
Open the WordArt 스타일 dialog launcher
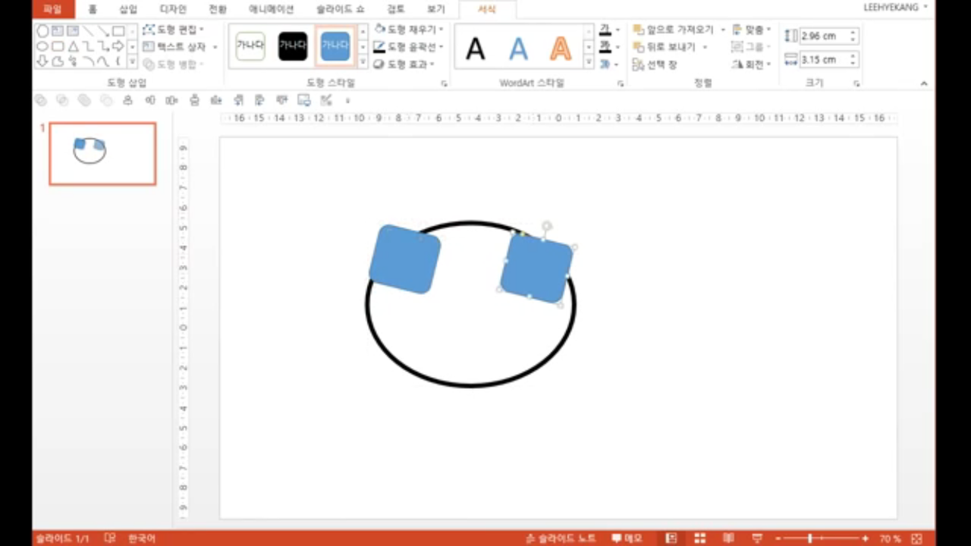[x=621, y=83]
